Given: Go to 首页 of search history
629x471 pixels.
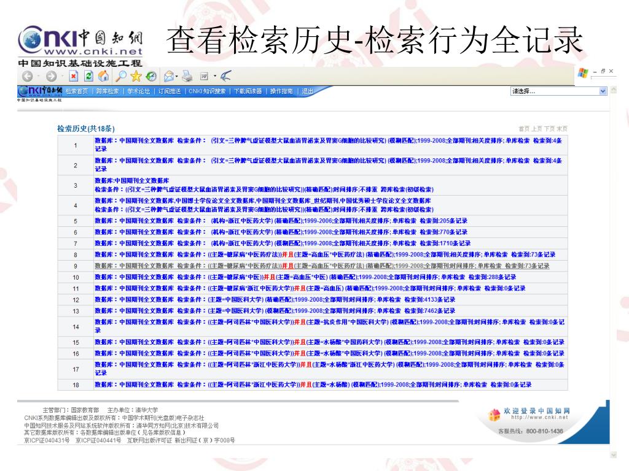Looking at the screenshot, I should 524,129.
